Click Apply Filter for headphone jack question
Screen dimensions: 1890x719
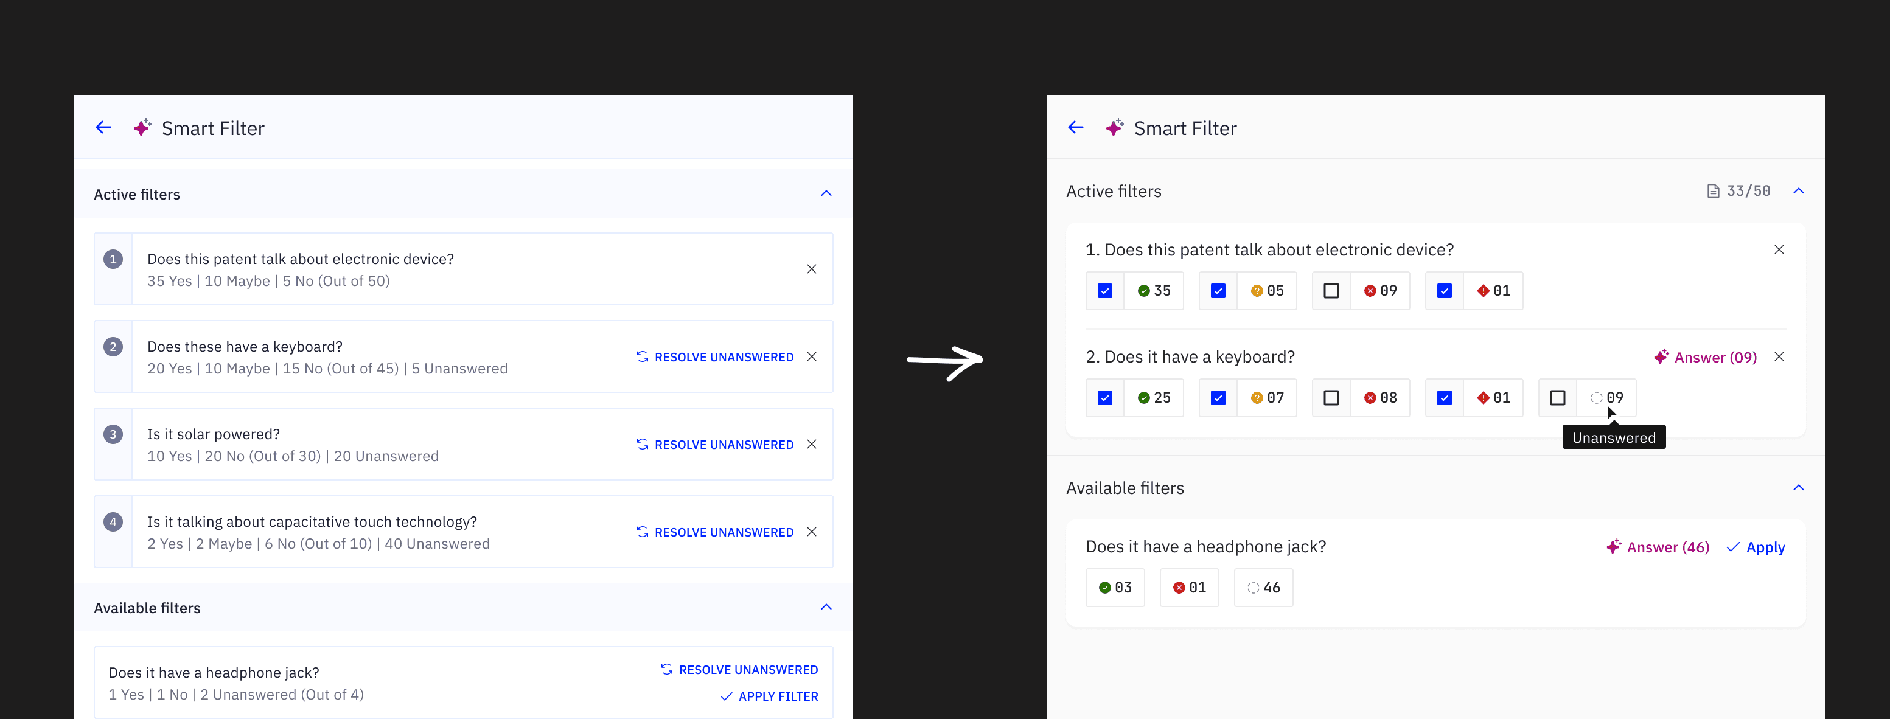click(x=769, y=696)
